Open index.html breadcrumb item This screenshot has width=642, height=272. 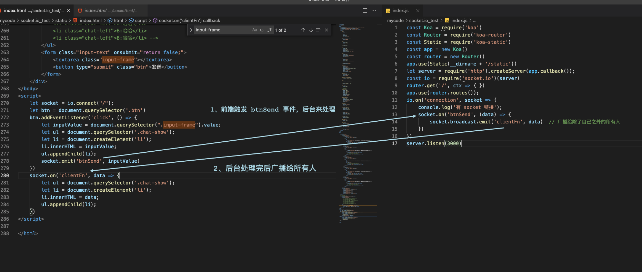pos(91,21)
